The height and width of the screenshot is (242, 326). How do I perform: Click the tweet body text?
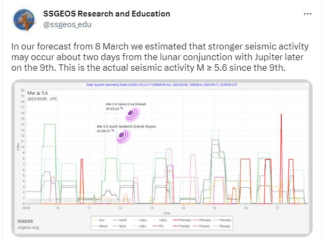tap(160, 57)
